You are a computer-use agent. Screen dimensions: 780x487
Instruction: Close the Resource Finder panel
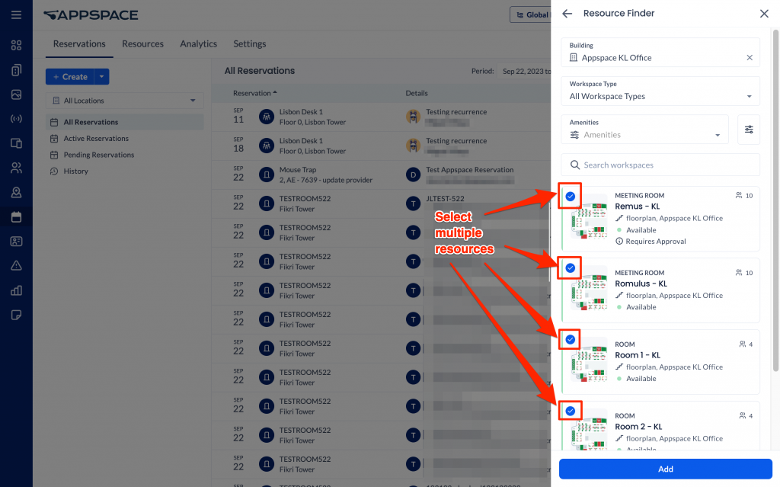[764, 14]
